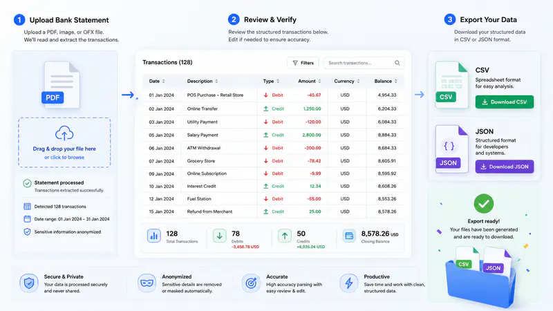The image size is (553, 311).
Task: Click the 10 Jan 2024 date cell
Action: click(x=161, y=186)
